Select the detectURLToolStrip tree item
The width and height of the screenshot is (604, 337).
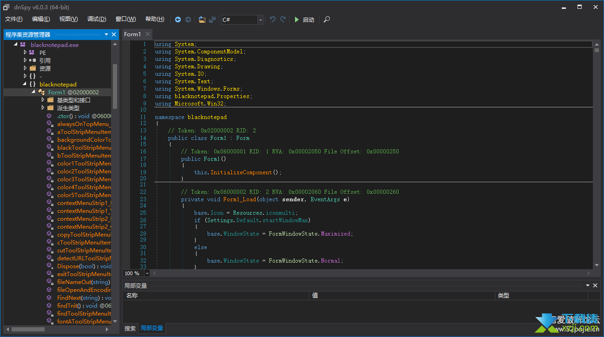(x=84, y=258)
